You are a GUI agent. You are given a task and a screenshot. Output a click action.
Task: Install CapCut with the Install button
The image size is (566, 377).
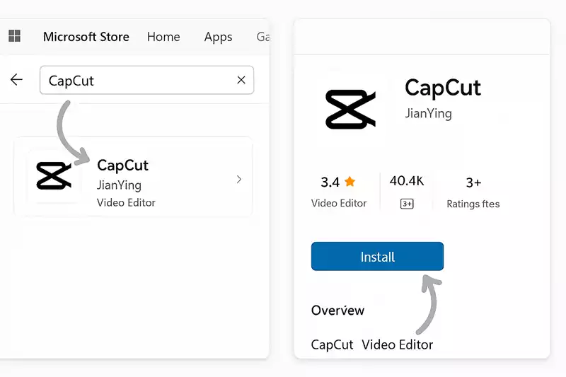(x=377, y=256)
